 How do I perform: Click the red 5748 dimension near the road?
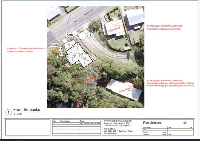pos(104,21)
